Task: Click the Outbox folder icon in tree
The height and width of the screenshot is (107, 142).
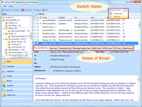Action: pyautogui.click(x=6, y=23)
